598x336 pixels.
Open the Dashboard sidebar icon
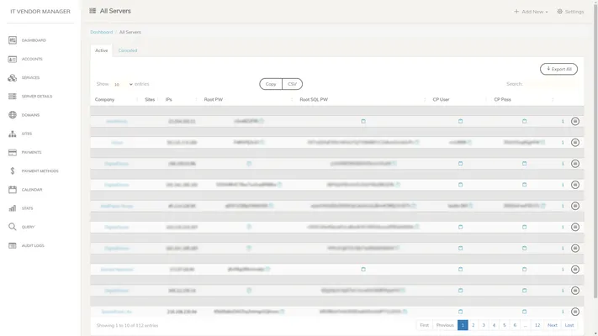pos(13,40)
